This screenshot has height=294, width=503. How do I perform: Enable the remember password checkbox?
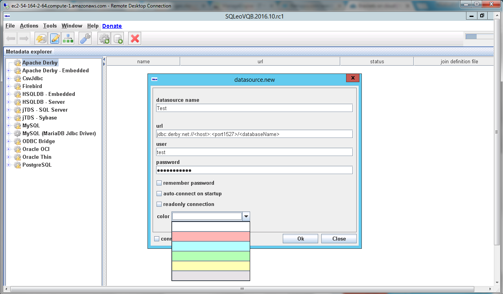click(x=159, y=183)
